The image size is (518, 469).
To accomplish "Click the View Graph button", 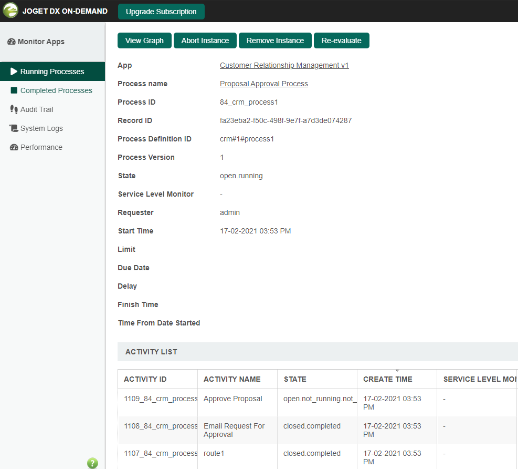I will click(x=144, y=40).
